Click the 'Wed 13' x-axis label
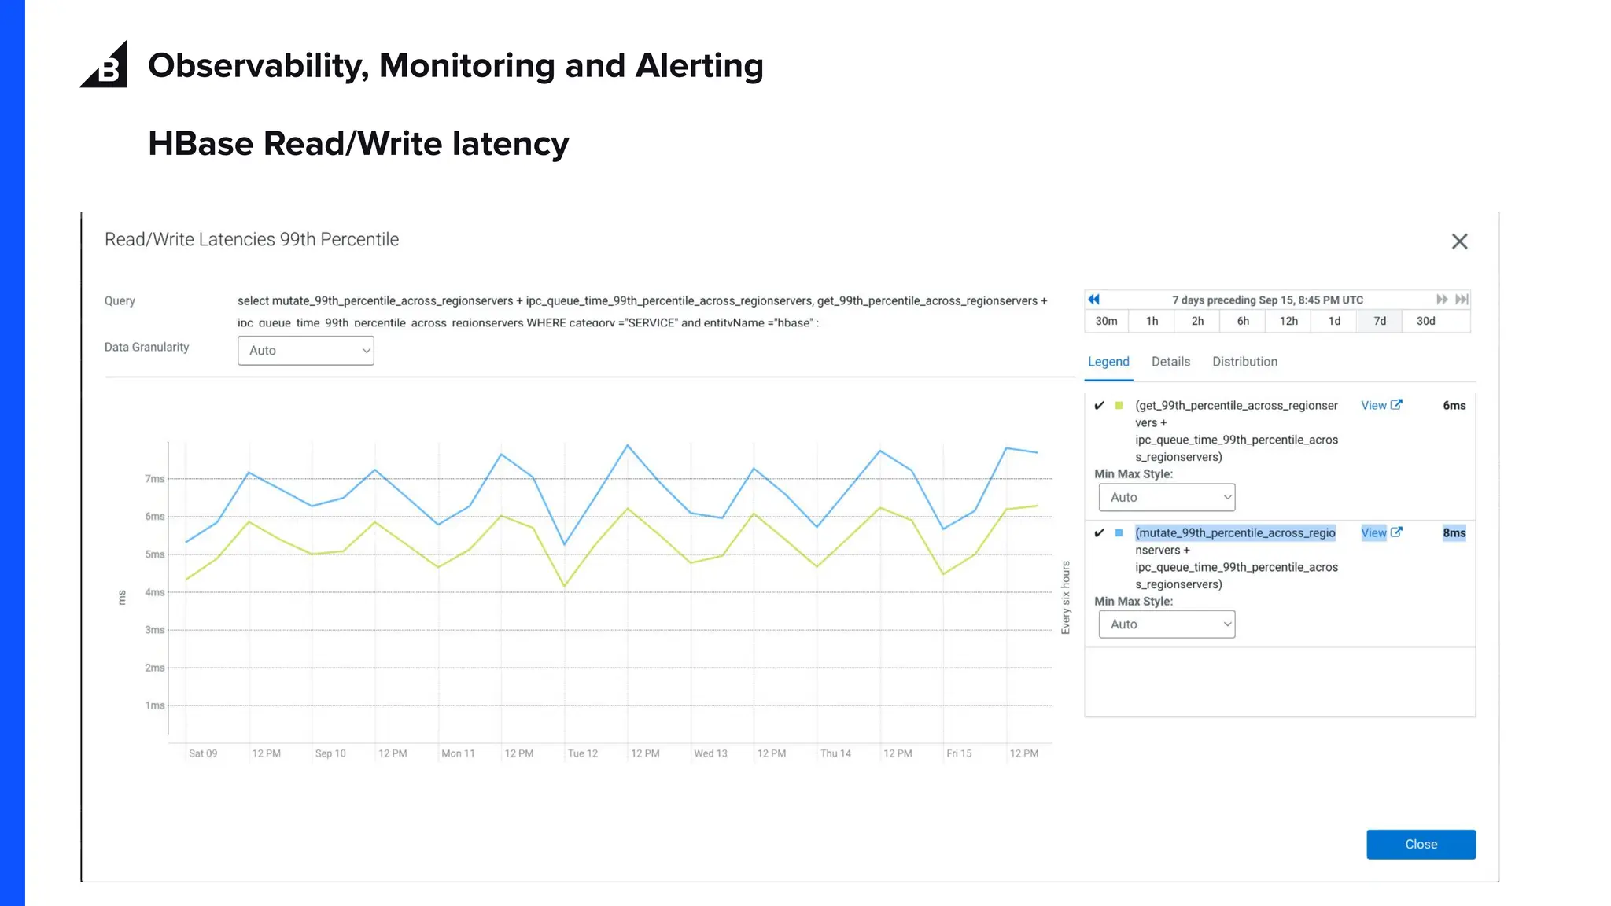Screen dimensions: 1611x906 [710, 753]
